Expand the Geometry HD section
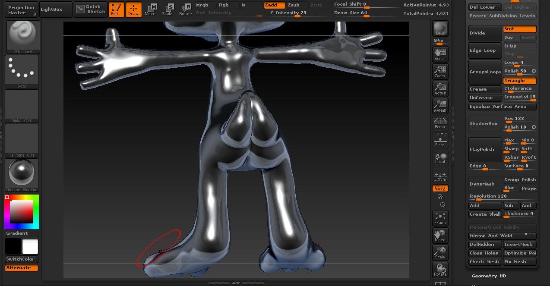Viewport: 550px width, 286px height. pos(489,276)
